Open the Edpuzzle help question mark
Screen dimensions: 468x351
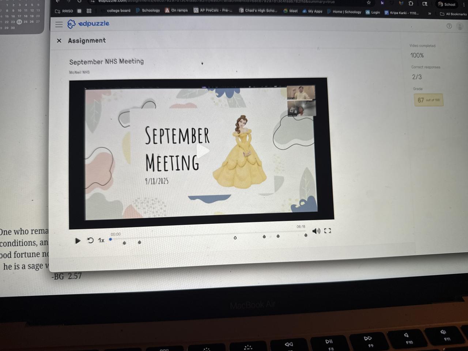click(449, 26)
